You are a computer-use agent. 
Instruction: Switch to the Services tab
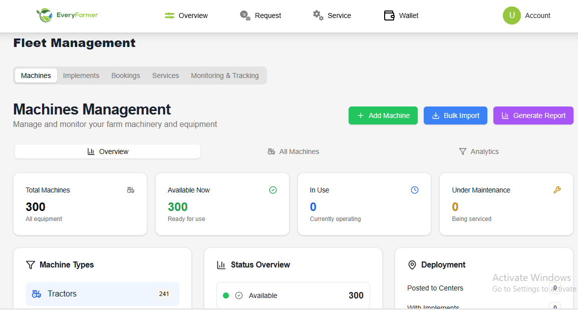click(x=165, y=75)
